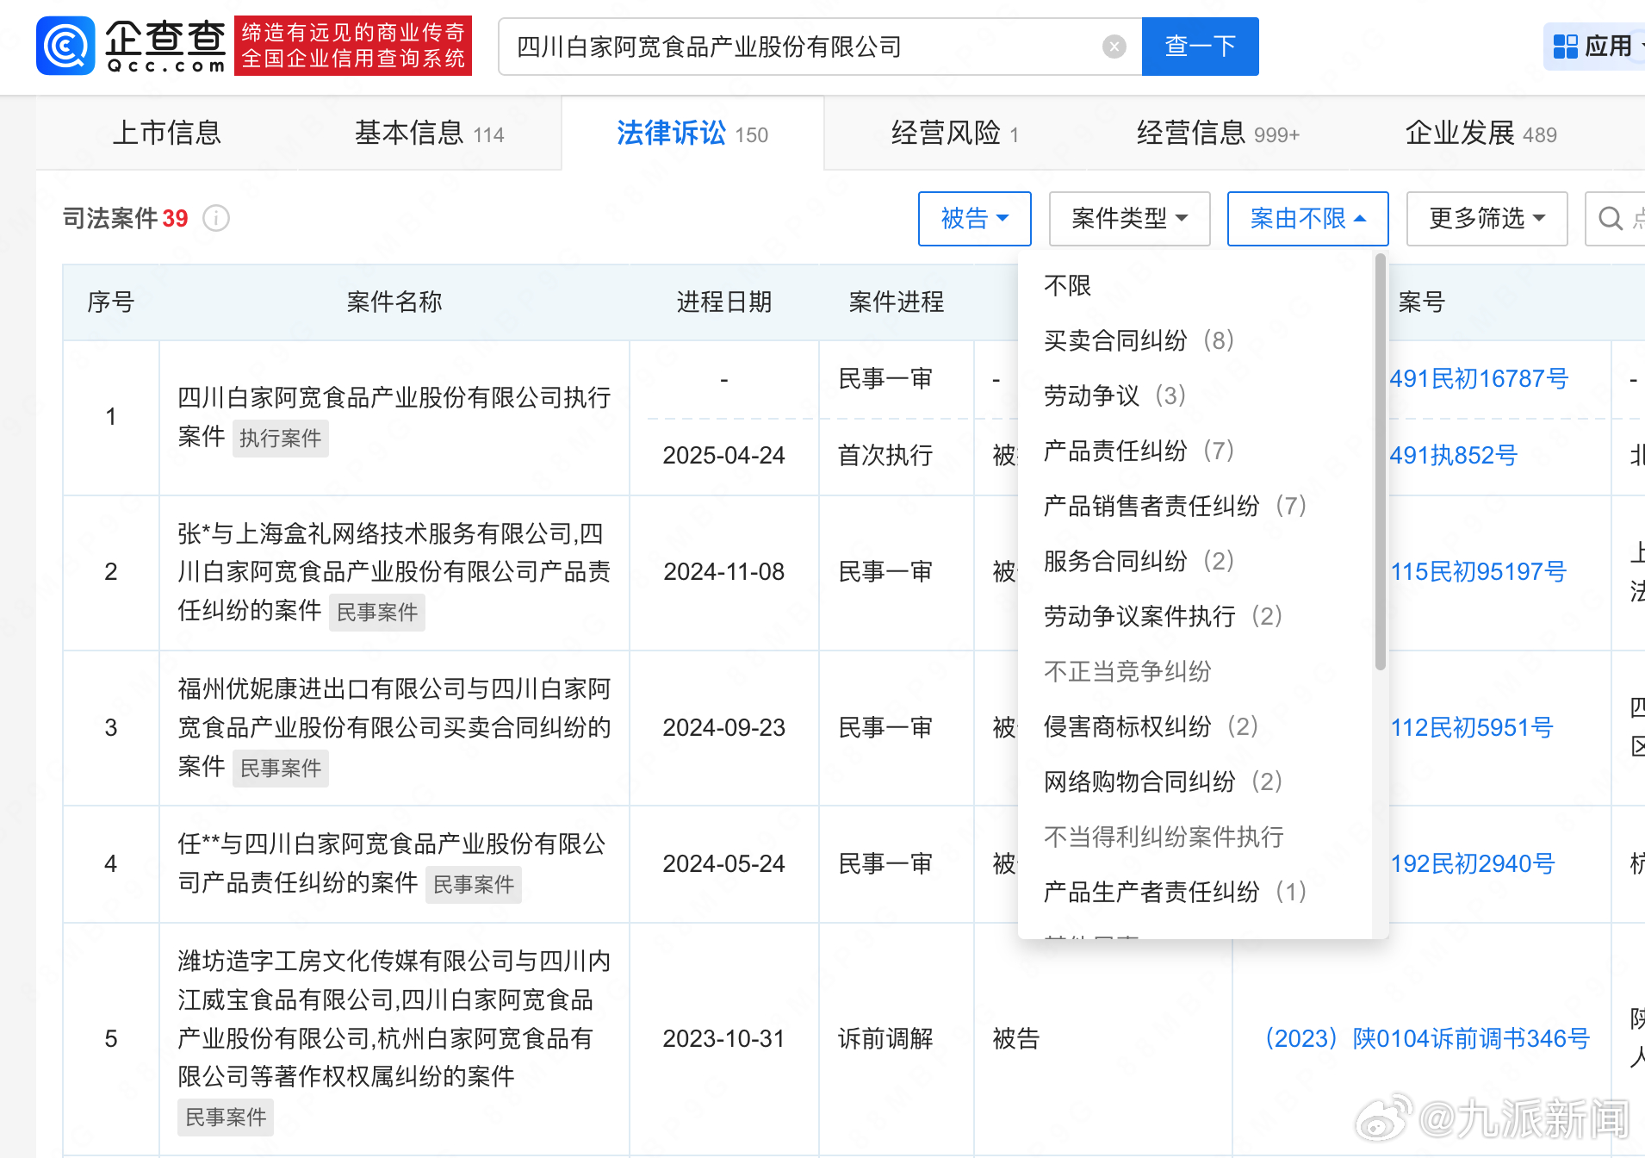
Task: Filter by 劳动争议案件执行 (2)
Action: click(1163, 616)
